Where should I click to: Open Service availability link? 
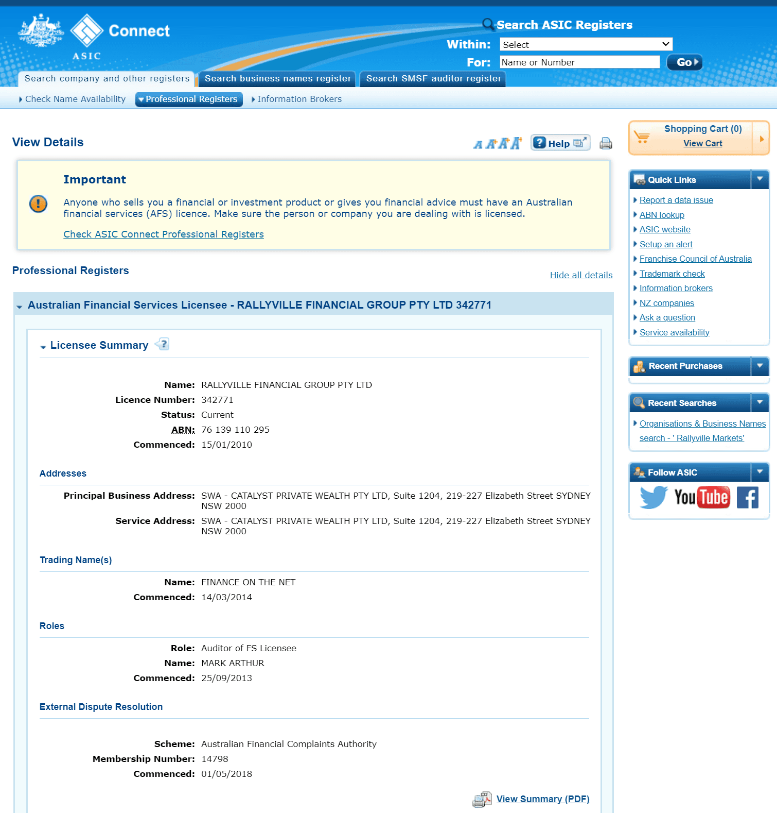(x=675, y=332)
